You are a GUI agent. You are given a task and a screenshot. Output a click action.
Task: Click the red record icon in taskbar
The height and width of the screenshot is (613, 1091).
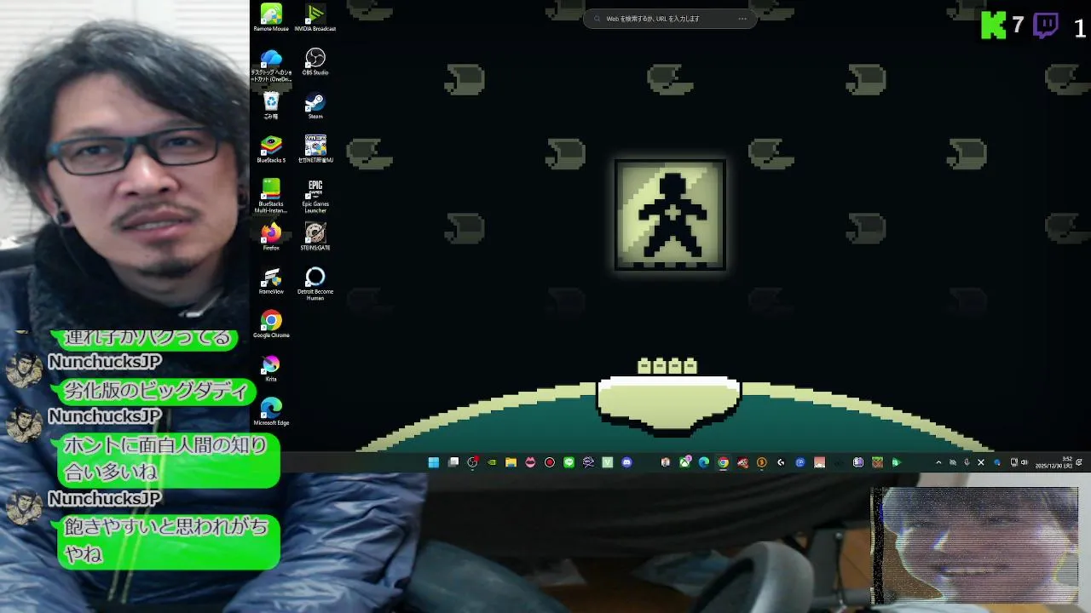click(x=549, y=462)
